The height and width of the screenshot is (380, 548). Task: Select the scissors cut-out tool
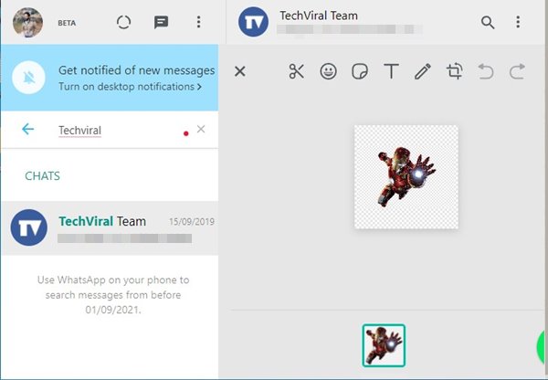pyautogui.click(x=296, y=71)
